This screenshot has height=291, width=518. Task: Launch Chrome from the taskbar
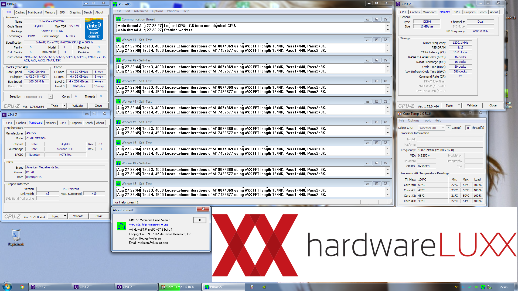22,287
